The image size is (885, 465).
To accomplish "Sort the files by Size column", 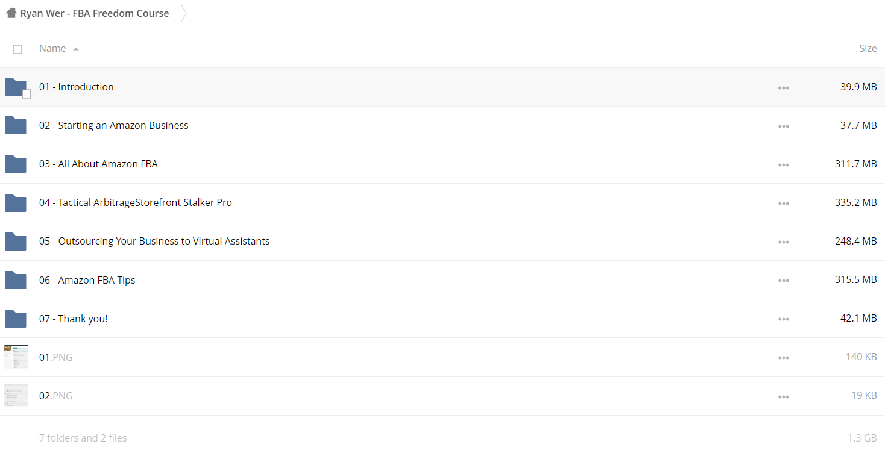I will point(868,48).
